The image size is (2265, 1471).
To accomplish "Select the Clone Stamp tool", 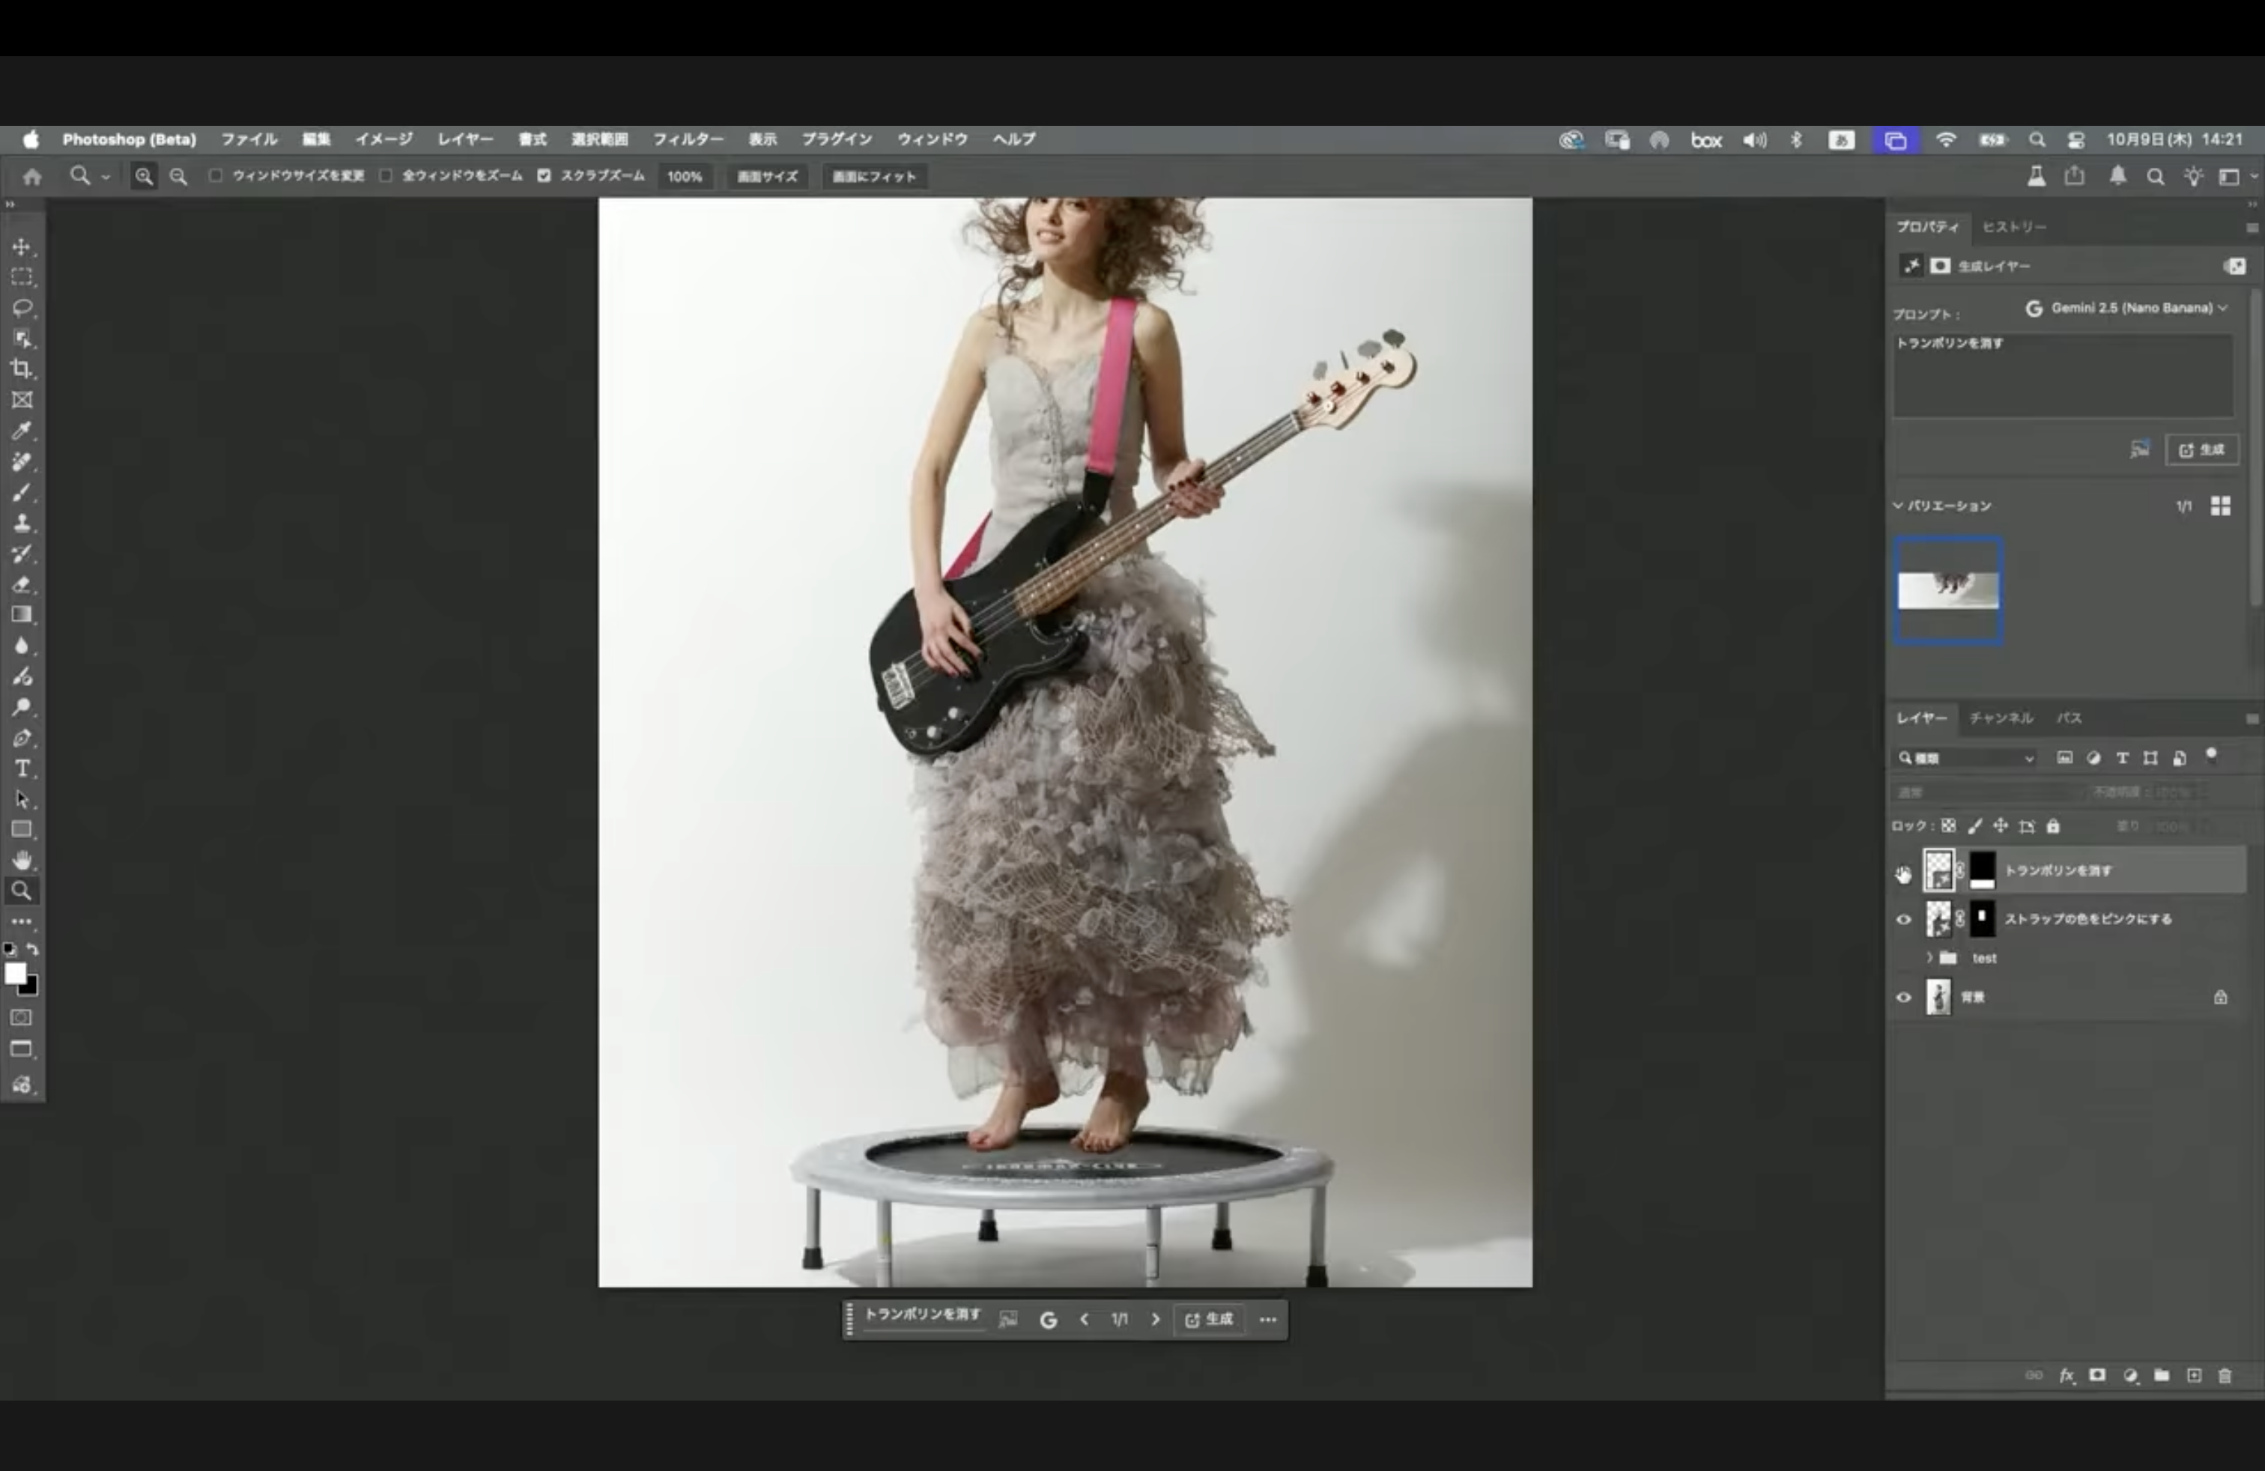I will (22, 524).
